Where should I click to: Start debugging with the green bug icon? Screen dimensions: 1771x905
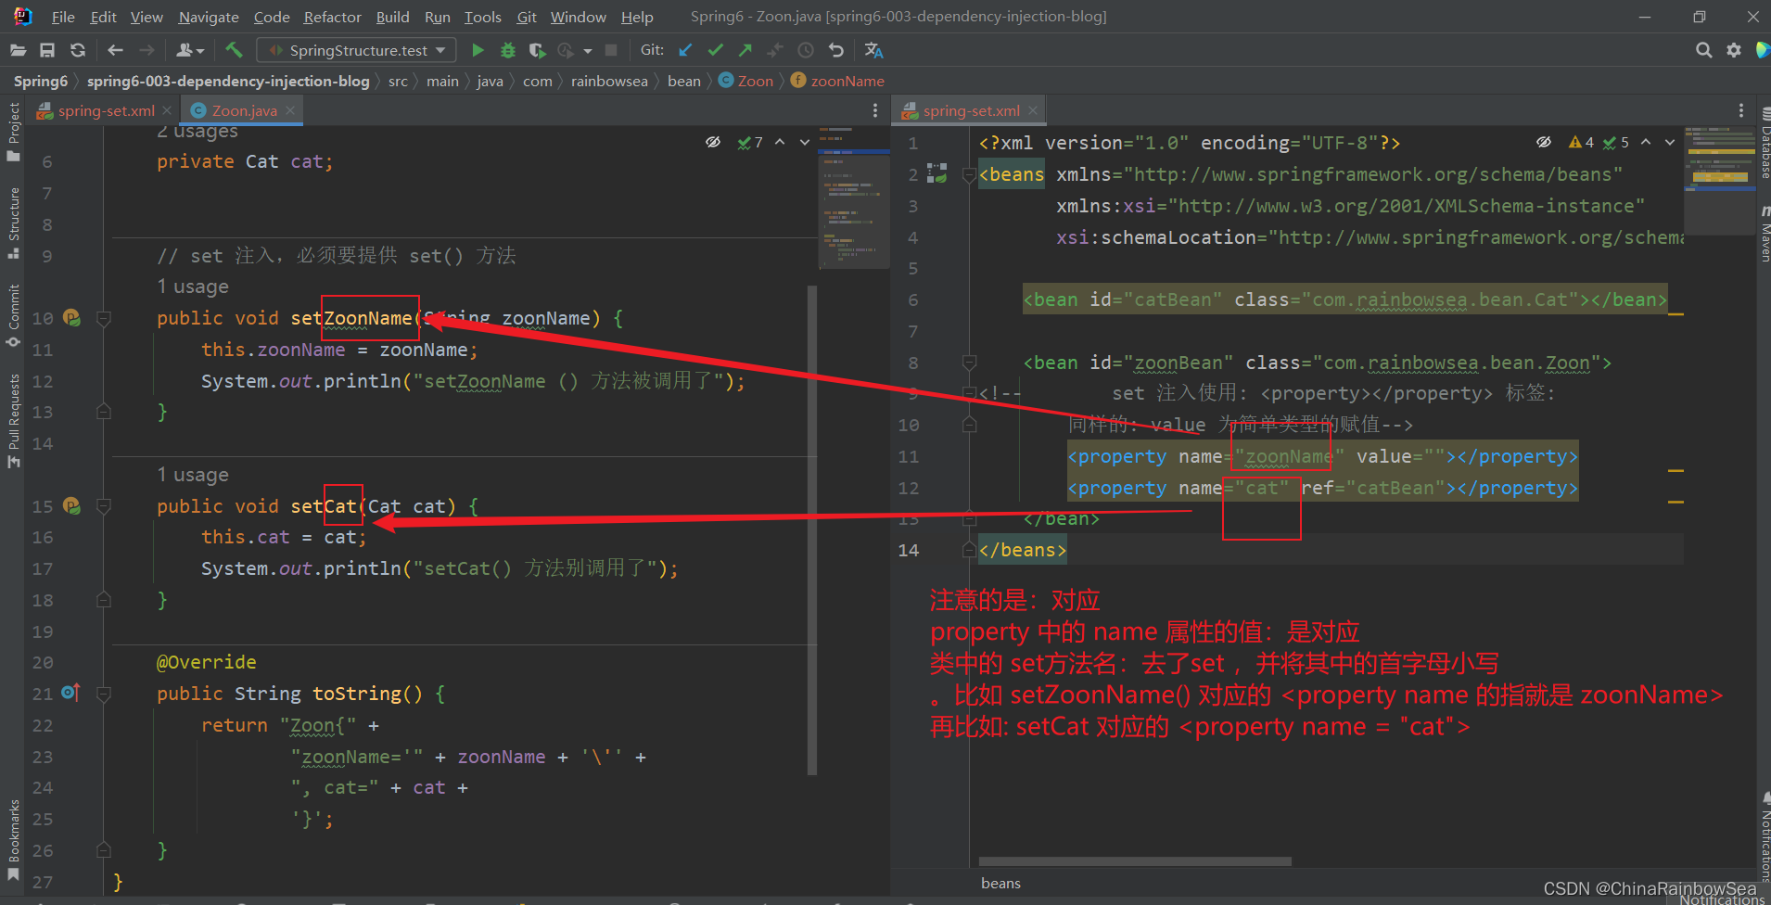(507, 50)
